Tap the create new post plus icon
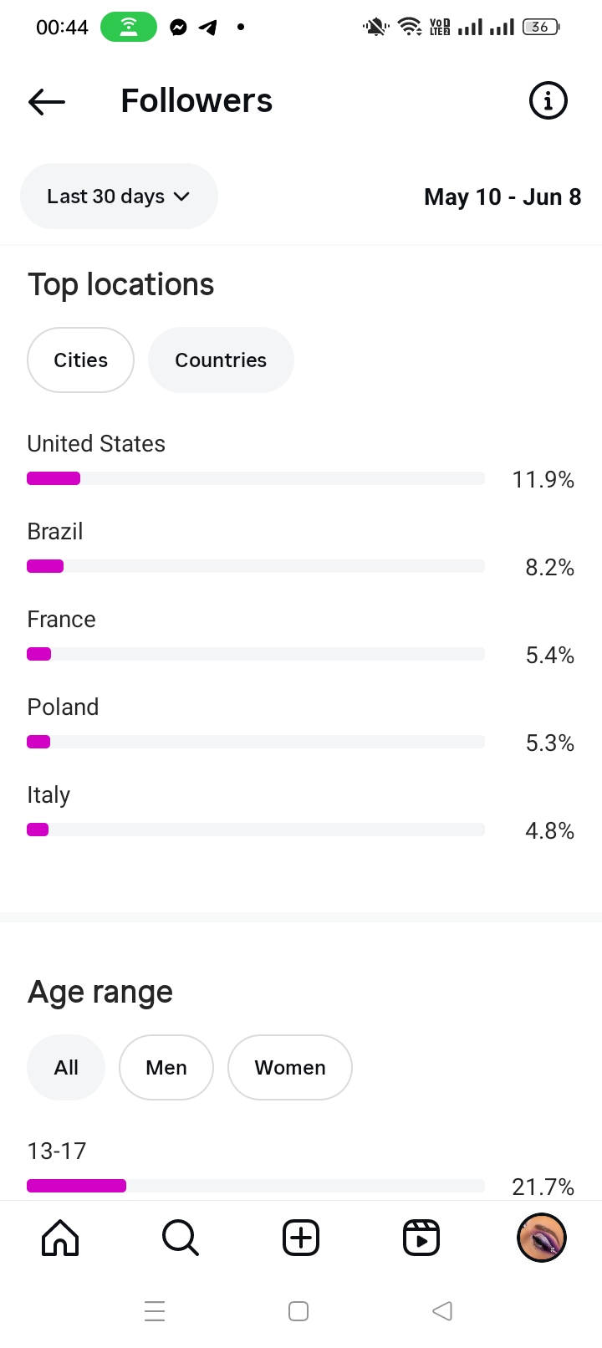 pos(301,1238)
